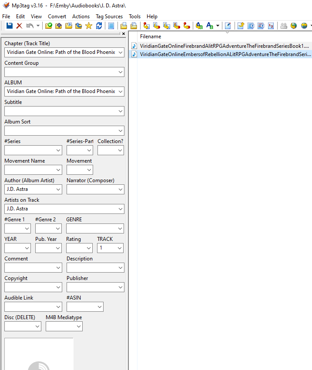The image size is (312, 370).
Task: Expand the Content Group dropdown
Action: 121,72
